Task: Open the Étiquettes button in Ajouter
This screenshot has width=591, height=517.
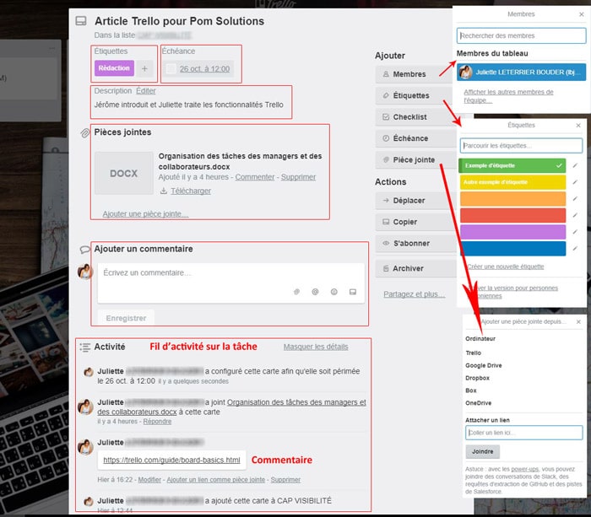Action: [x=415, y=95]
